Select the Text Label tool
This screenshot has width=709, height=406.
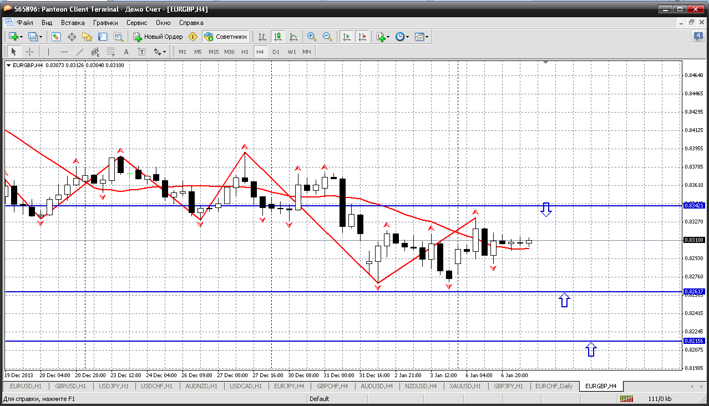[x=142, y=52]
